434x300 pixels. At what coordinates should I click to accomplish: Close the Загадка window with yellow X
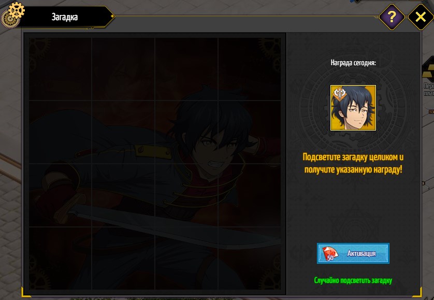tap(421, 17)
